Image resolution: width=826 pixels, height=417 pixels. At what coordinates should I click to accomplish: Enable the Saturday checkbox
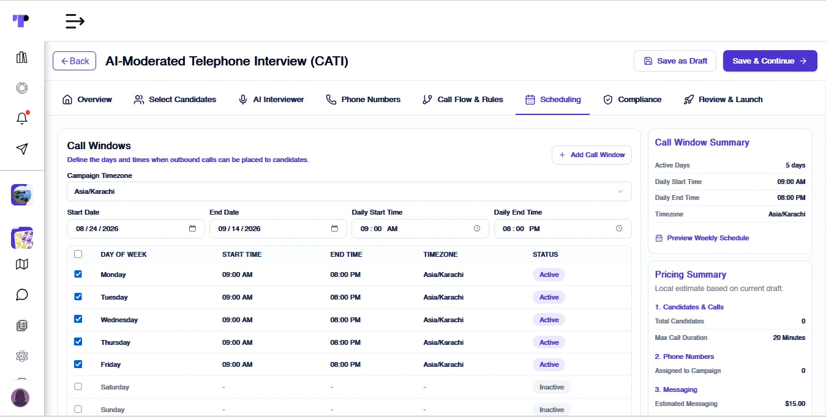click(x=78, y=386)
